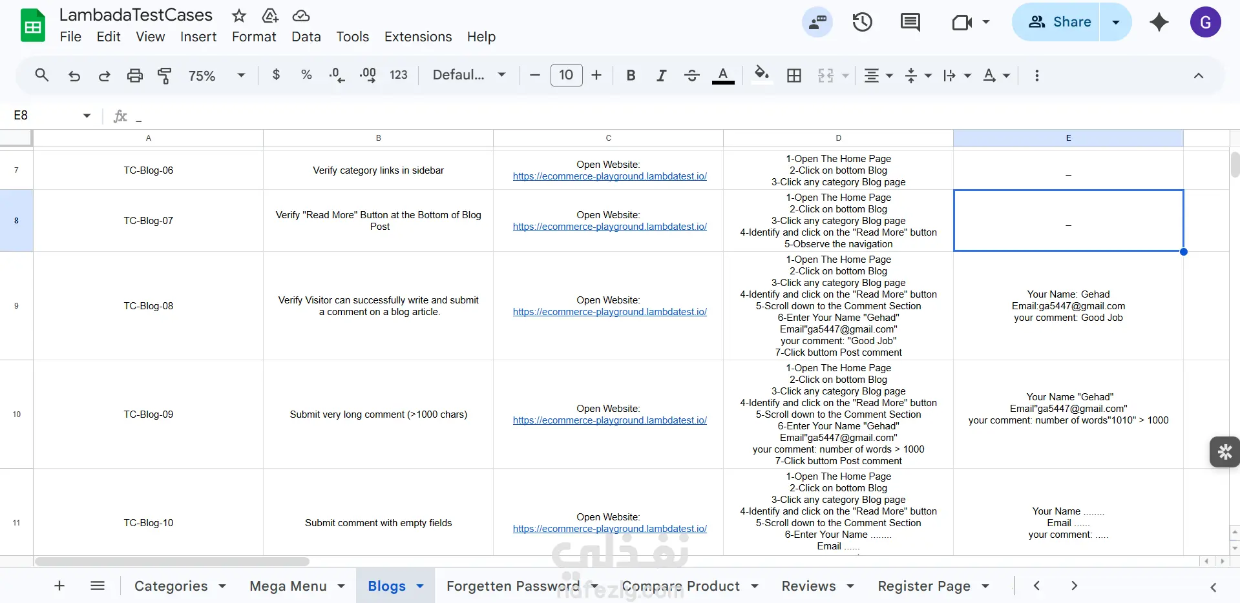Decrease font size with minus button
1240x603 pixels.
click(x=534, y=76)
